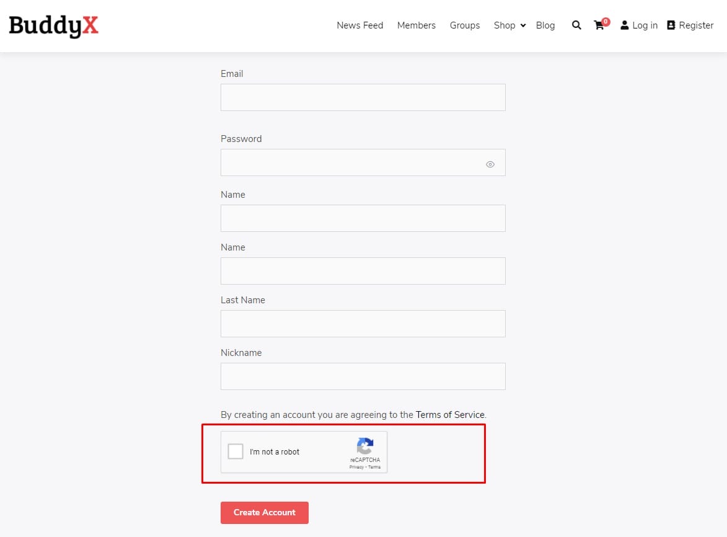Open the search magnifier icon

click(x=576, y=25)
